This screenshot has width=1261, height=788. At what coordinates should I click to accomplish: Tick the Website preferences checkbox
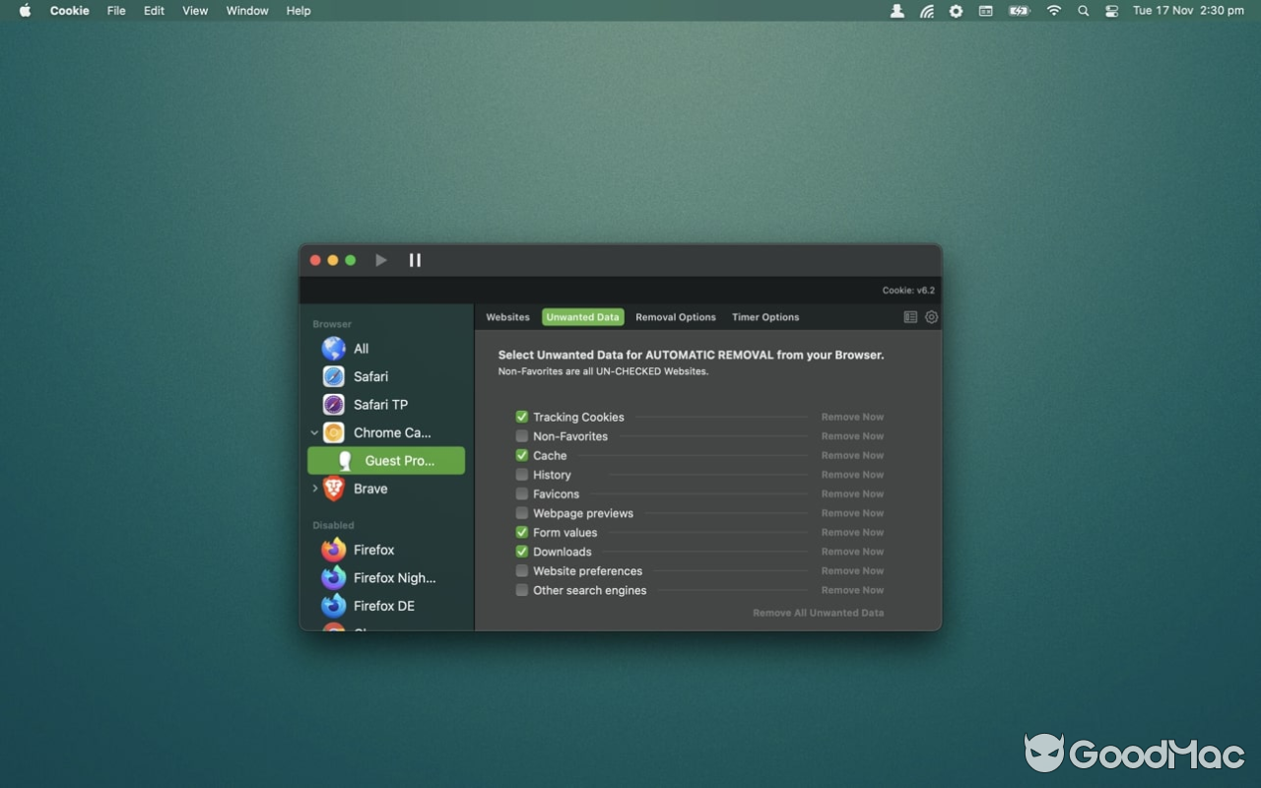click(522, 571)
